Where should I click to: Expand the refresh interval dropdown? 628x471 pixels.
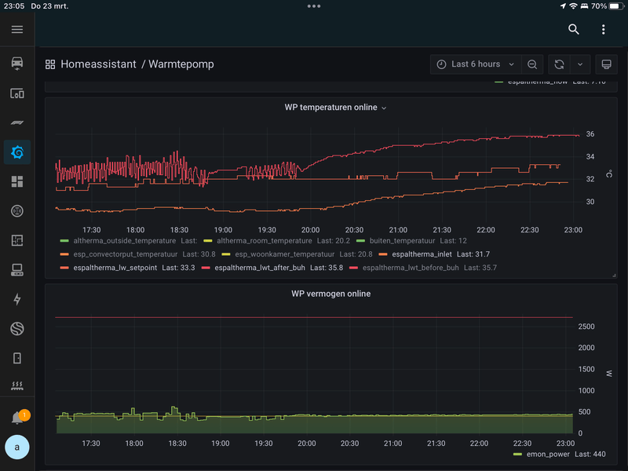[x=580, y=64]
